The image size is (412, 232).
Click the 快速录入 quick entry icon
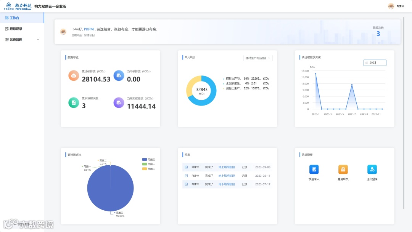click(314, 169)
